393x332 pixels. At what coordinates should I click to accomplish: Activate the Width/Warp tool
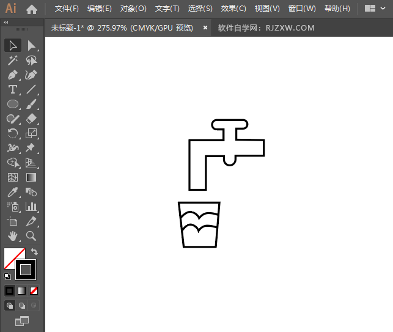pyautogui.click(x=13, y=148)
